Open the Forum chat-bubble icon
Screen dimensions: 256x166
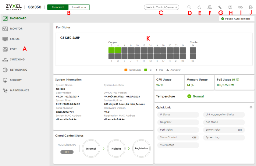(240, 7)
